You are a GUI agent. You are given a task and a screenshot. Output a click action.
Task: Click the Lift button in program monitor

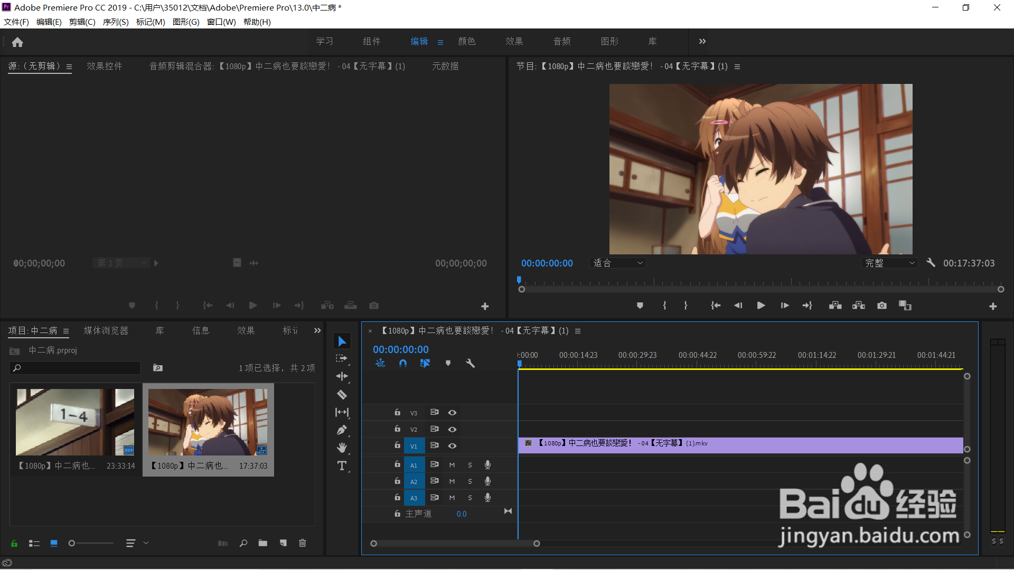[835, 306]
